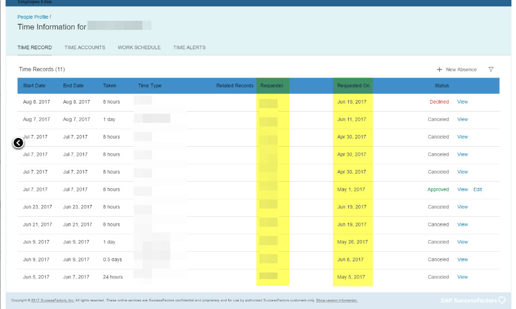This screenshot has height=309, width=516.
Task: Click the Jun 5, 2017 start date
Action: click(x=36, y=277)
